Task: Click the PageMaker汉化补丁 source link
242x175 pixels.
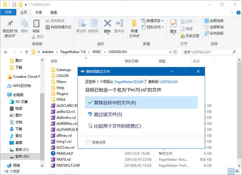Action: 130,82
